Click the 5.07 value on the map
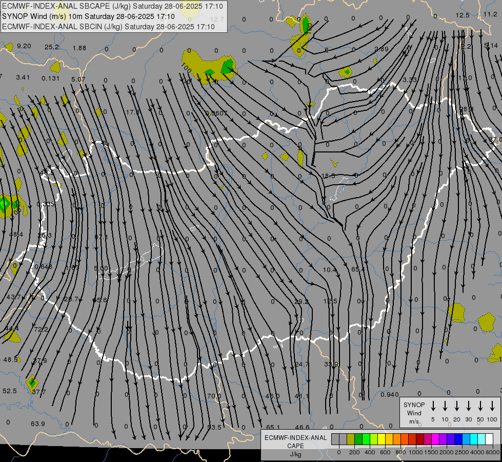This screenshot has height=462, width=502. (78, 79)
